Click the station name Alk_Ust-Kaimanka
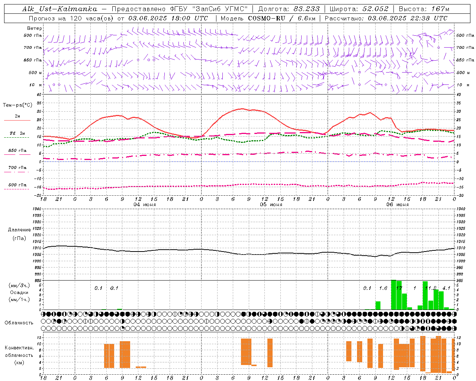476x381 pixels. (x=59, y=9)
